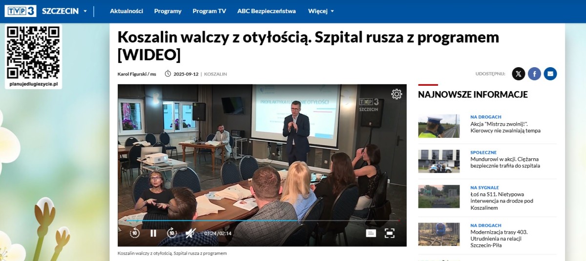Click the publication date 2025-09-12

186,74
